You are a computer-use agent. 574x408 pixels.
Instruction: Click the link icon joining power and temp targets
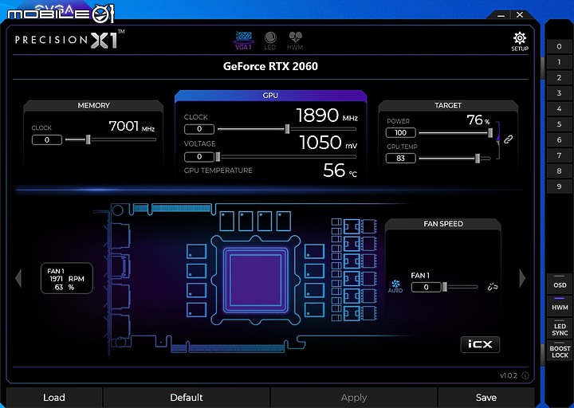click(508, 139)
